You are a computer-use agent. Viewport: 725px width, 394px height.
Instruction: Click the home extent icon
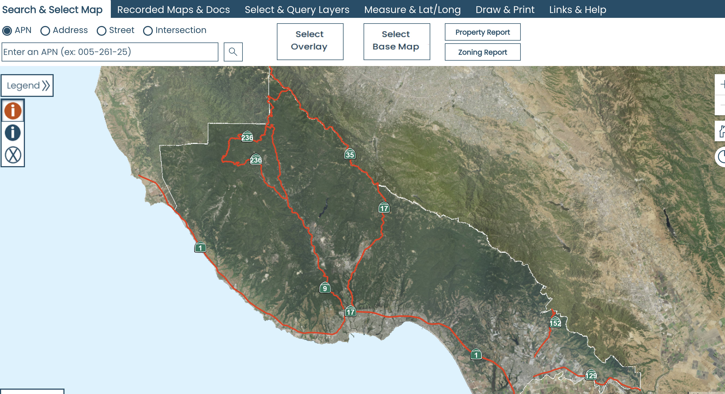click(x=721, y=131)
